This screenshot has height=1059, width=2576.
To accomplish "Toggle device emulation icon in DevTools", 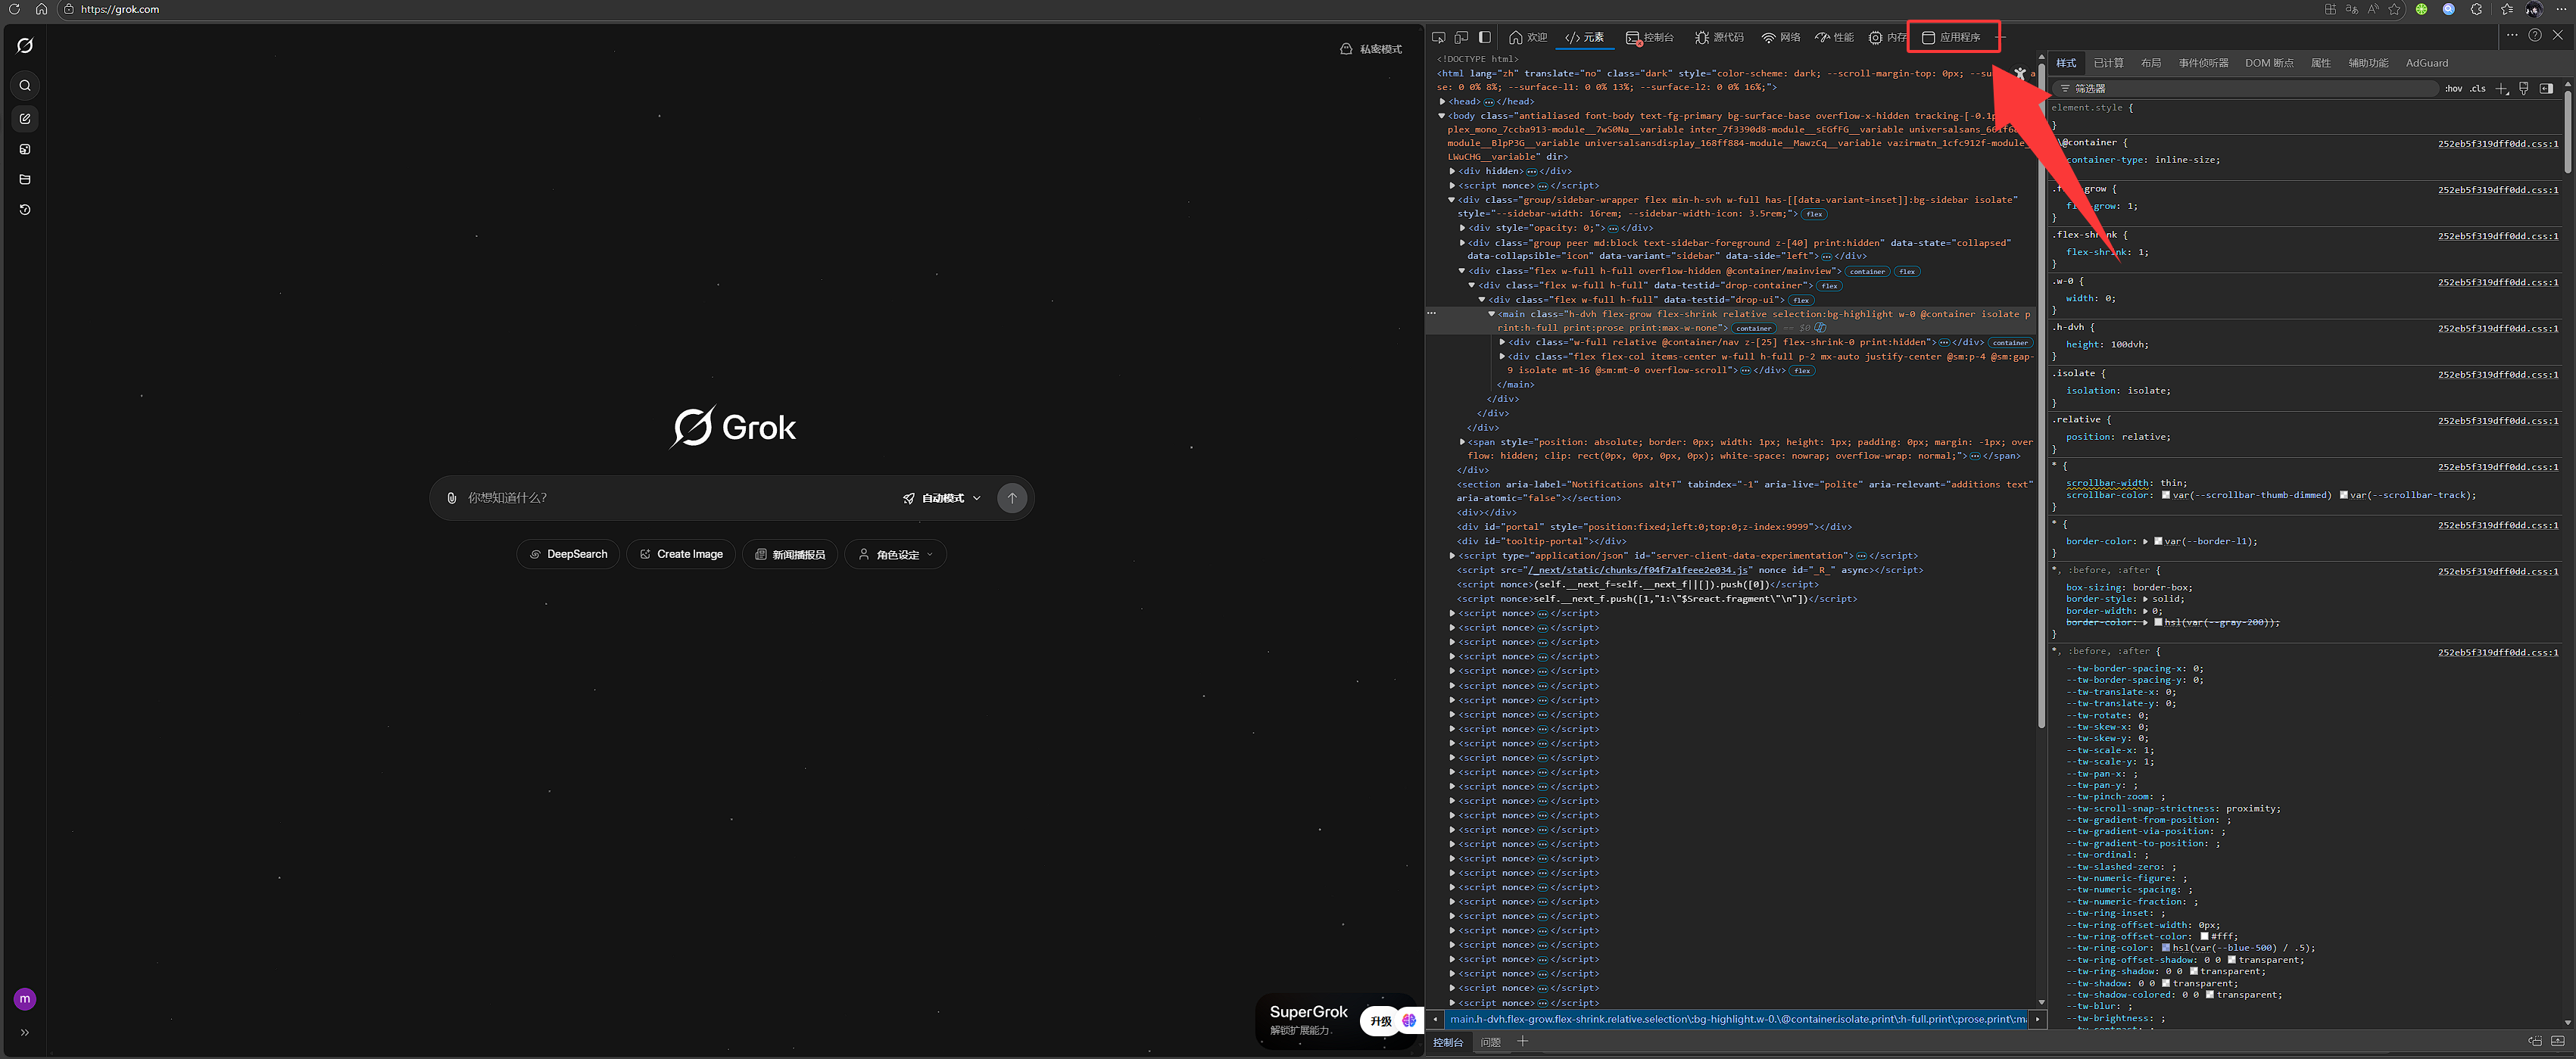I will 1461,37.
